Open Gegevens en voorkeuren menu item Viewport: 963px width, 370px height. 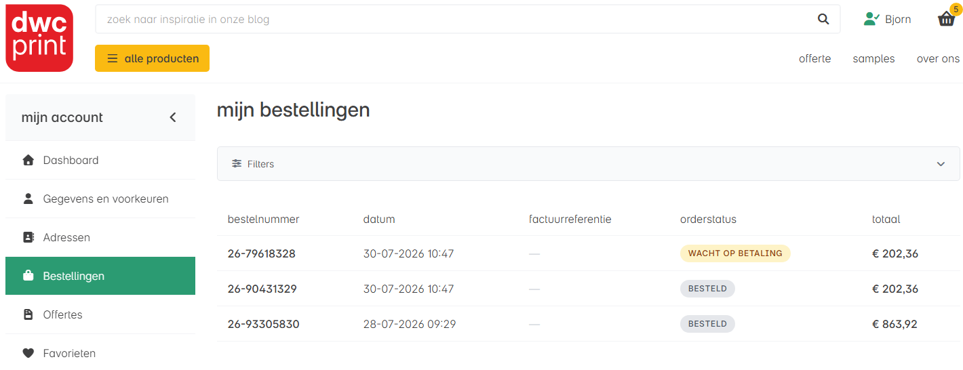pyautogui.click(x=100, y=199)
